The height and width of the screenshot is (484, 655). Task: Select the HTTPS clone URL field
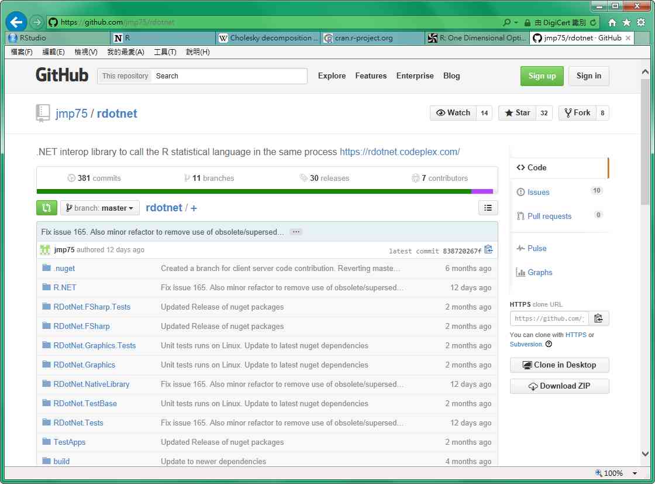tap(549, 318)
